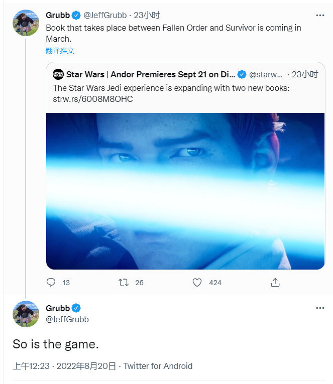Click the 翻译推文 translate link
The height and width of the screenshot is (384, 333).
pos(60,51)
